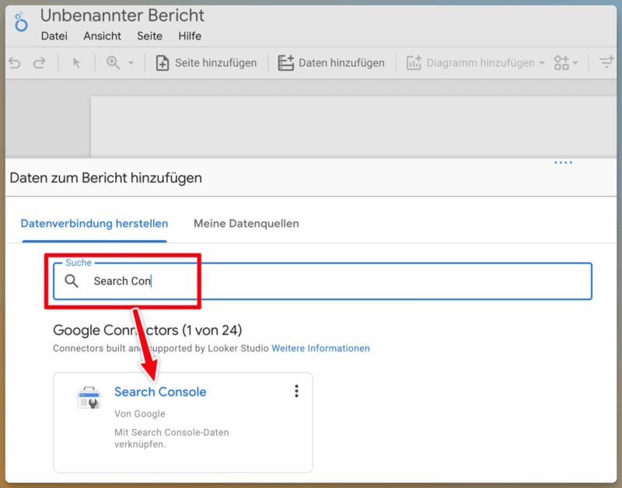Click the Looker Studio logo icon
622x488 pixels.
point(20,23)
